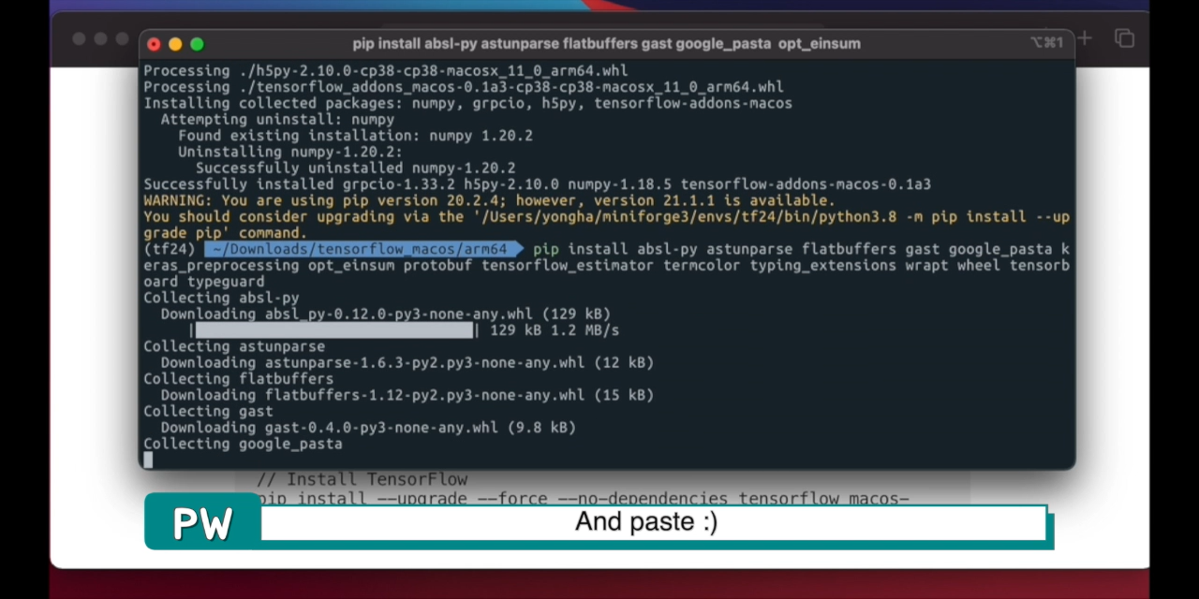The height and width of the screenshot is (599, 1199).
Task: Click 'Attempting uninstall: numpy' line
Action: coord(277,120)
